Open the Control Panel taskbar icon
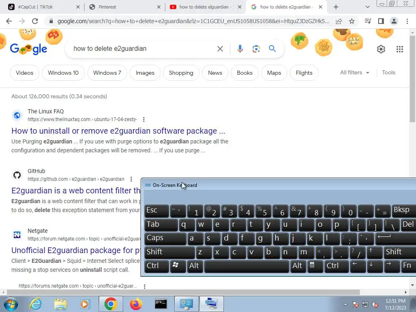Viewport: 416px width, 312px height. 186,304
